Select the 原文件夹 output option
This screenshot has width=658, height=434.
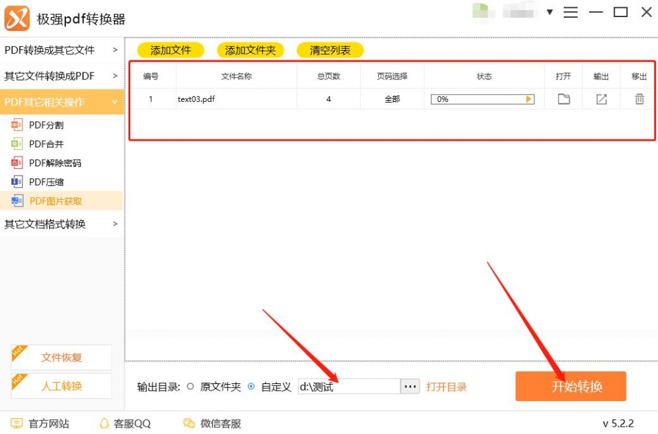click(x=191, y=387)
